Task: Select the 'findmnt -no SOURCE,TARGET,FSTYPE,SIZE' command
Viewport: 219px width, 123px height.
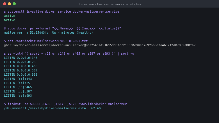Action: click(x=65, y=104)
